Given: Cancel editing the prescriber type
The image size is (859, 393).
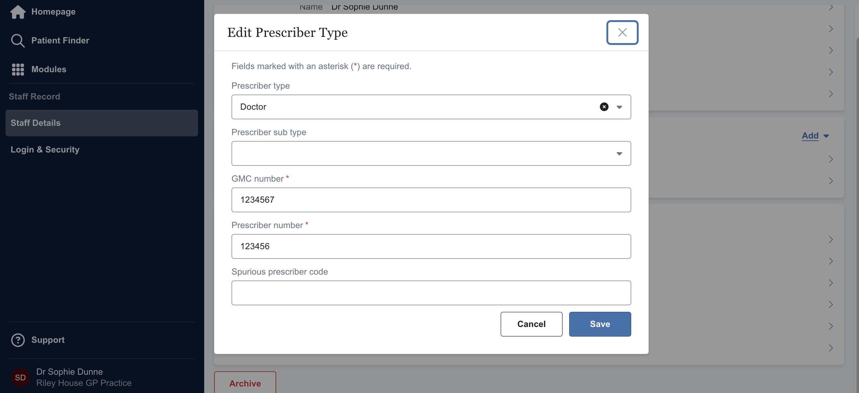Looking at the screenshot, I should pyautogui.click(x=531, y=324).
